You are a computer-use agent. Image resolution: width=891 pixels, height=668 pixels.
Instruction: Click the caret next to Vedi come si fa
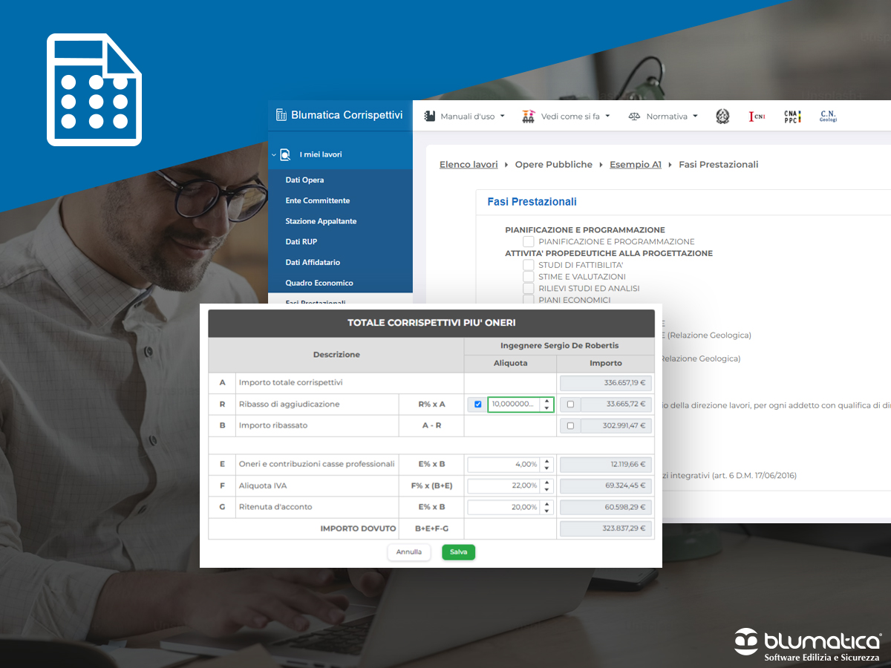[x=607, y=117]
